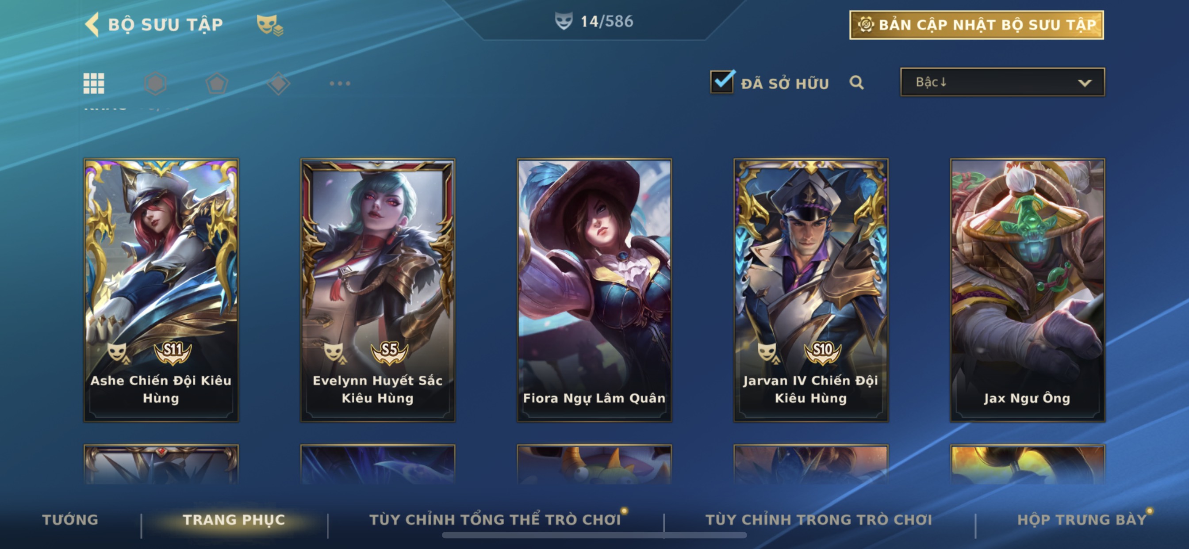Image resolution: width=1189 pixels, height=549 pixels.
Task: Open the Hộp Trưng Bày tab
Action: pyautogui.click(x=1082, y=519)
